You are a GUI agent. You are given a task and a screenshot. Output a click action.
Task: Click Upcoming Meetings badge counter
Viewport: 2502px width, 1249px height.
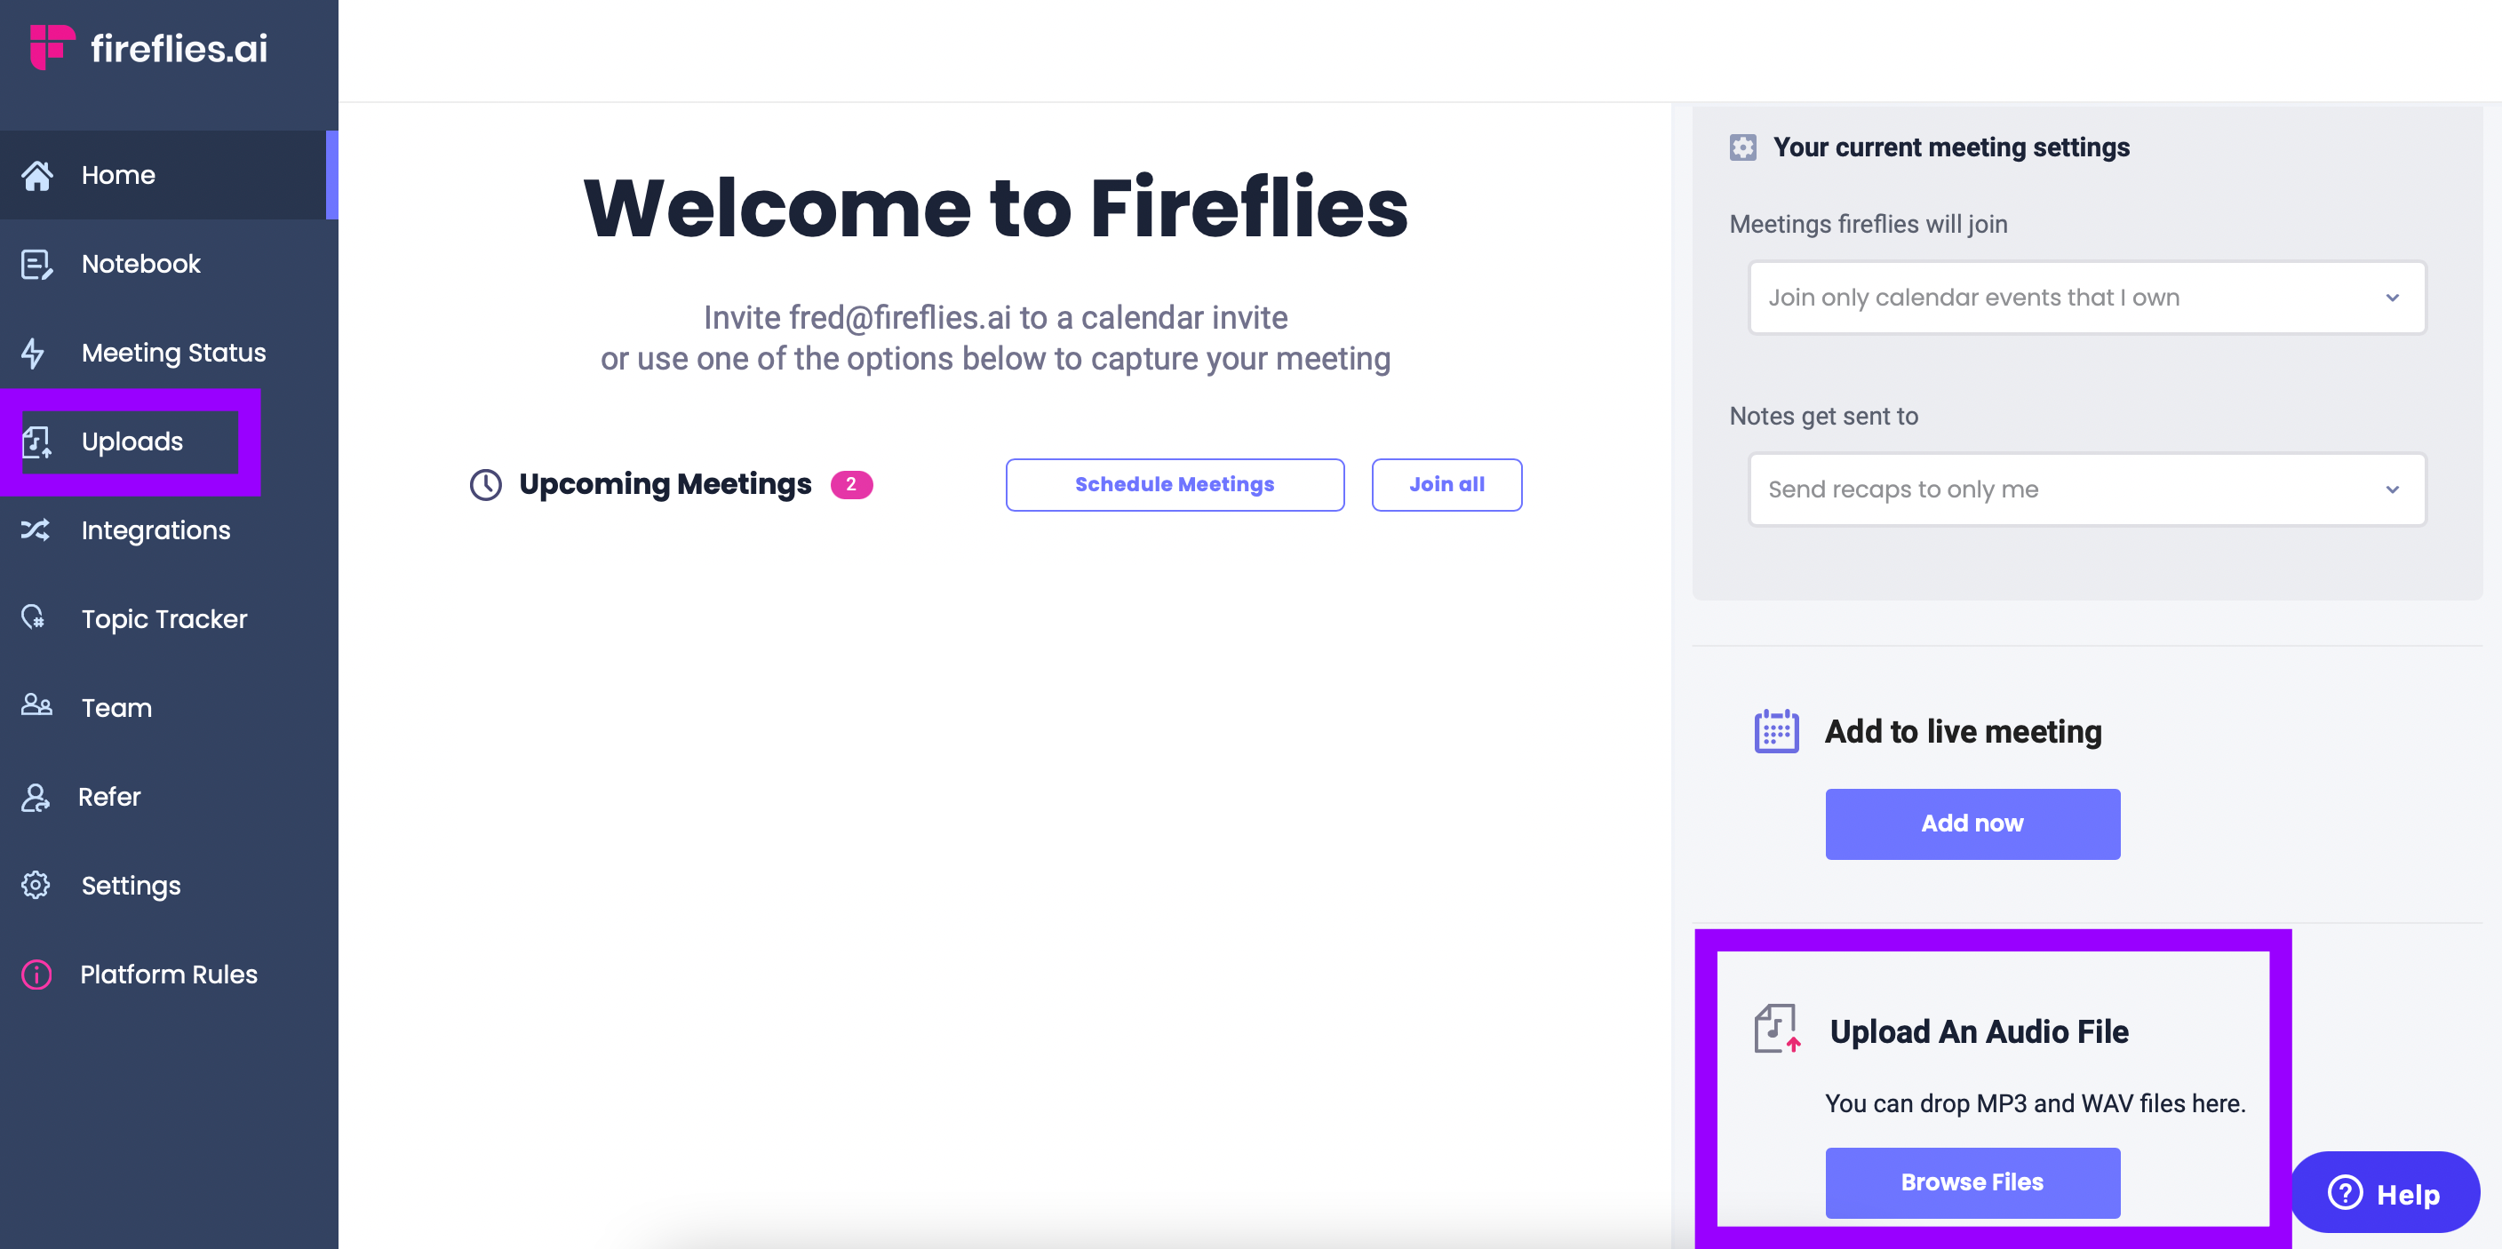[x=854, y=483]
